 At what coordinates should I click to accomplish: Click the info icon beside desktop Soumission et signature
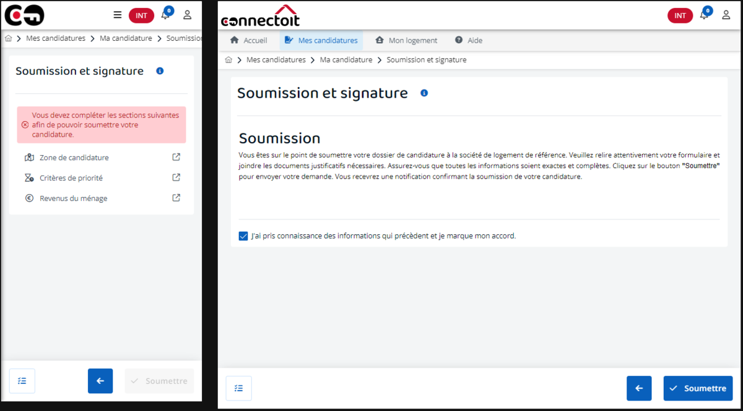424,93
